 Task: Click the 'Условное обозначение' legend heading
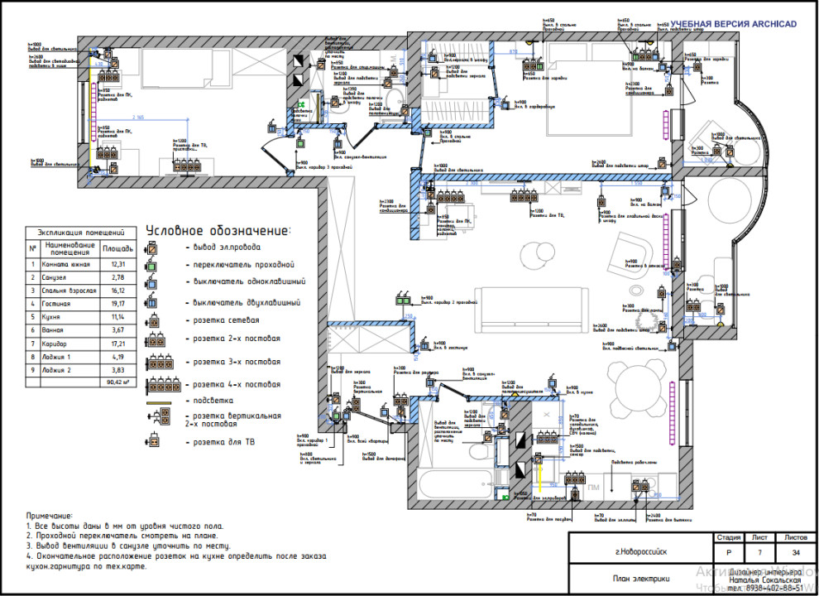[217, 230]
